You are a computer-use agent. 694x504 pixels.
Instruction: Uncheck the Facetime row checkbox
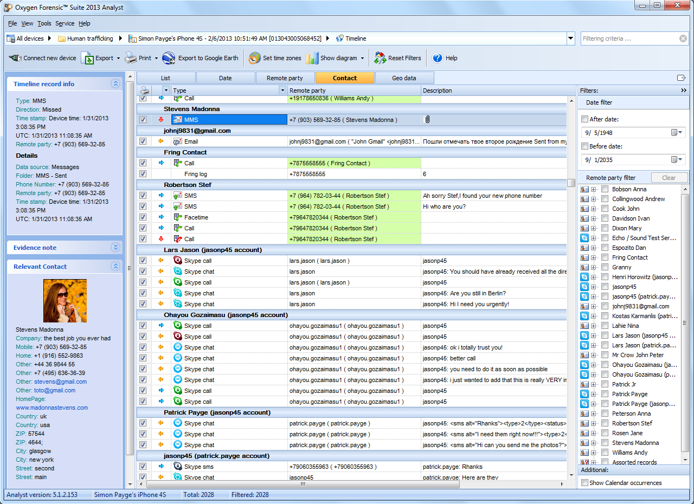[143, 217]
